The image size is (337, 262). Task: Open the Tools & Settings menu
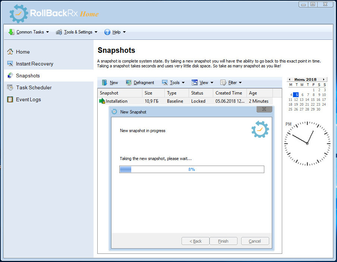click(x=77, y=32)
